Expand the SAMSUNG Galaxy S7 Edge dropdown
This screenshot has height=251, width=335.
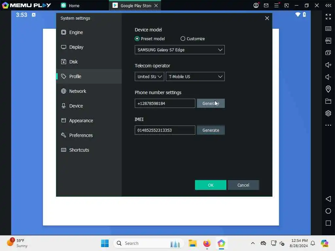pos(180,50)
